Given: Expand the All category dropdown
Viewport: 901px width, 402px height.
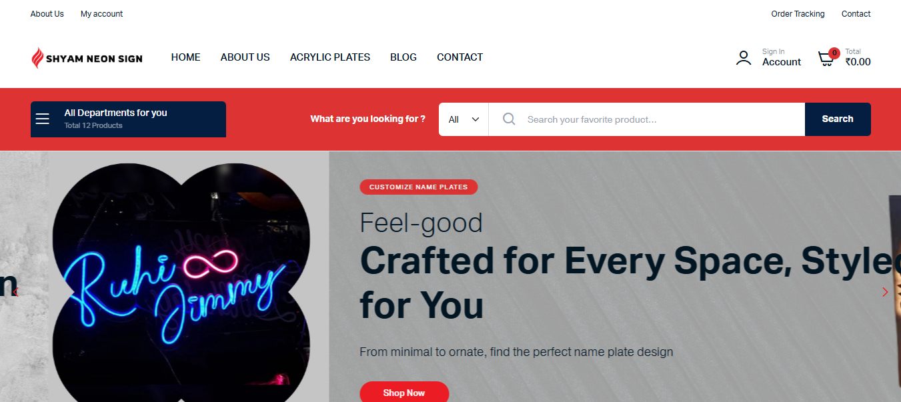Looking at the screenshot, I should (464, 119).
